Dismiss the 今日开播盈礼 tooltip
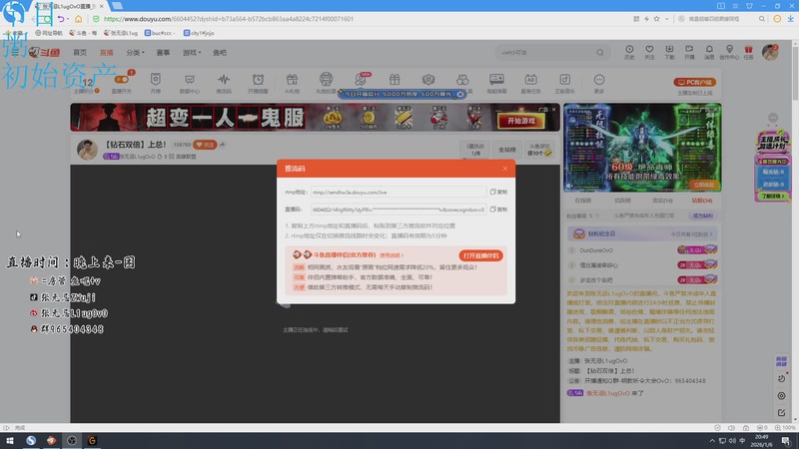Viewport: 799px width, 449px height. click(x=460, y=94)
